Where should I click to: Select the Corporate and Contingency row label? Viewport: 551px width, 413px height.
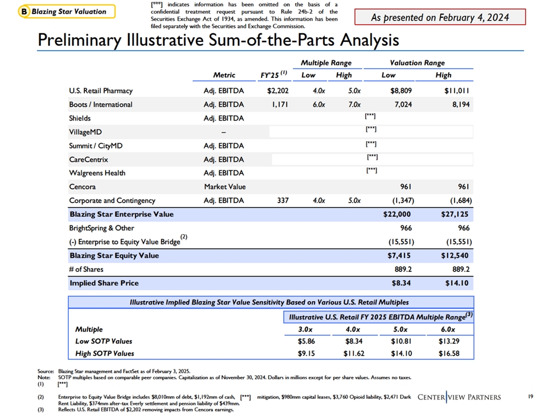(x=112, y=200)
